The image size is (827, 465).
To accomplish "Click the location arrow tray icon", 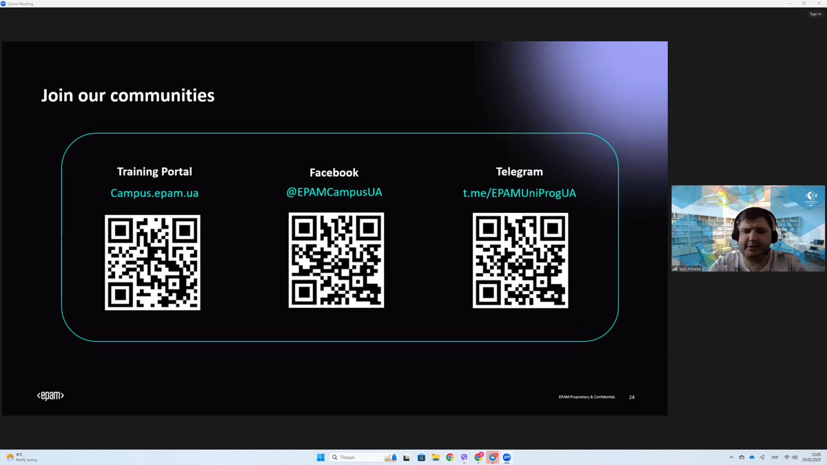I will point(762,457).
